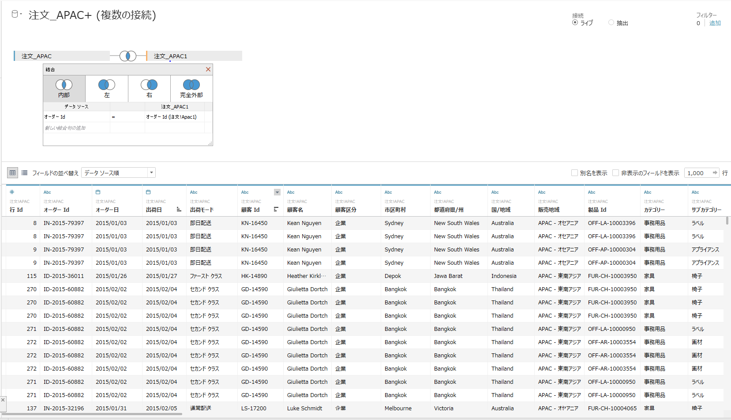Image resolution: width=731 pixels, height=420 pixels.
Task: Open the 顧客 Id column dropdown arrow
Action: [277, 192]
